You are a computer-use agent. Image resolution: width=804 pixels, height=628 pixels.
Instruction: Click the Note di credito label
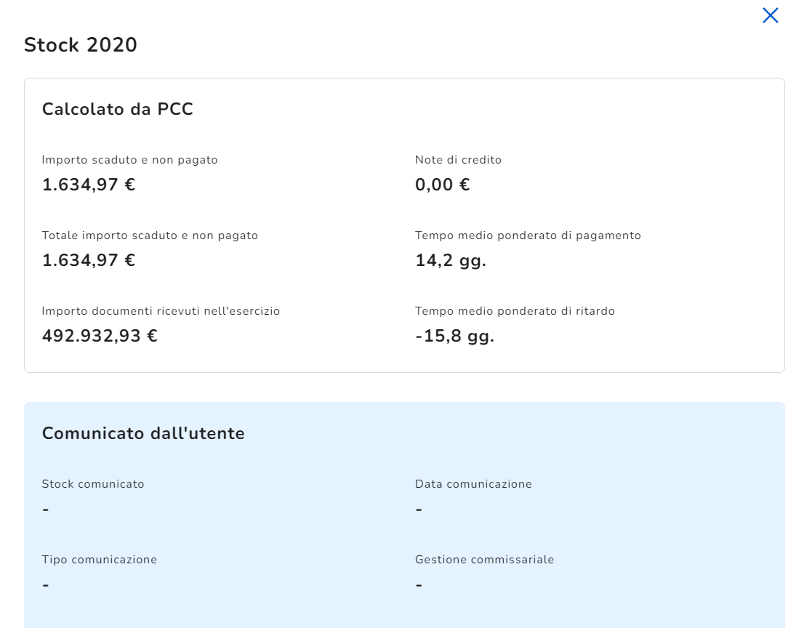point(458,160)
